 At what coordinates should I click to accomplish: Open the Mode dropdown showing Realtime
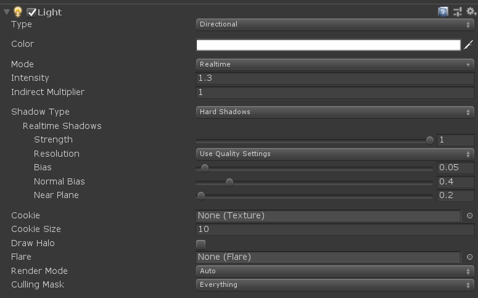pyautogui.click(x=335, y=64)
